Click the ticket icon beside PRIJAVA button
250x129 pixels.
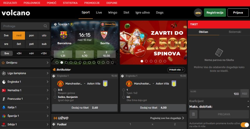(x=193, y=114)
